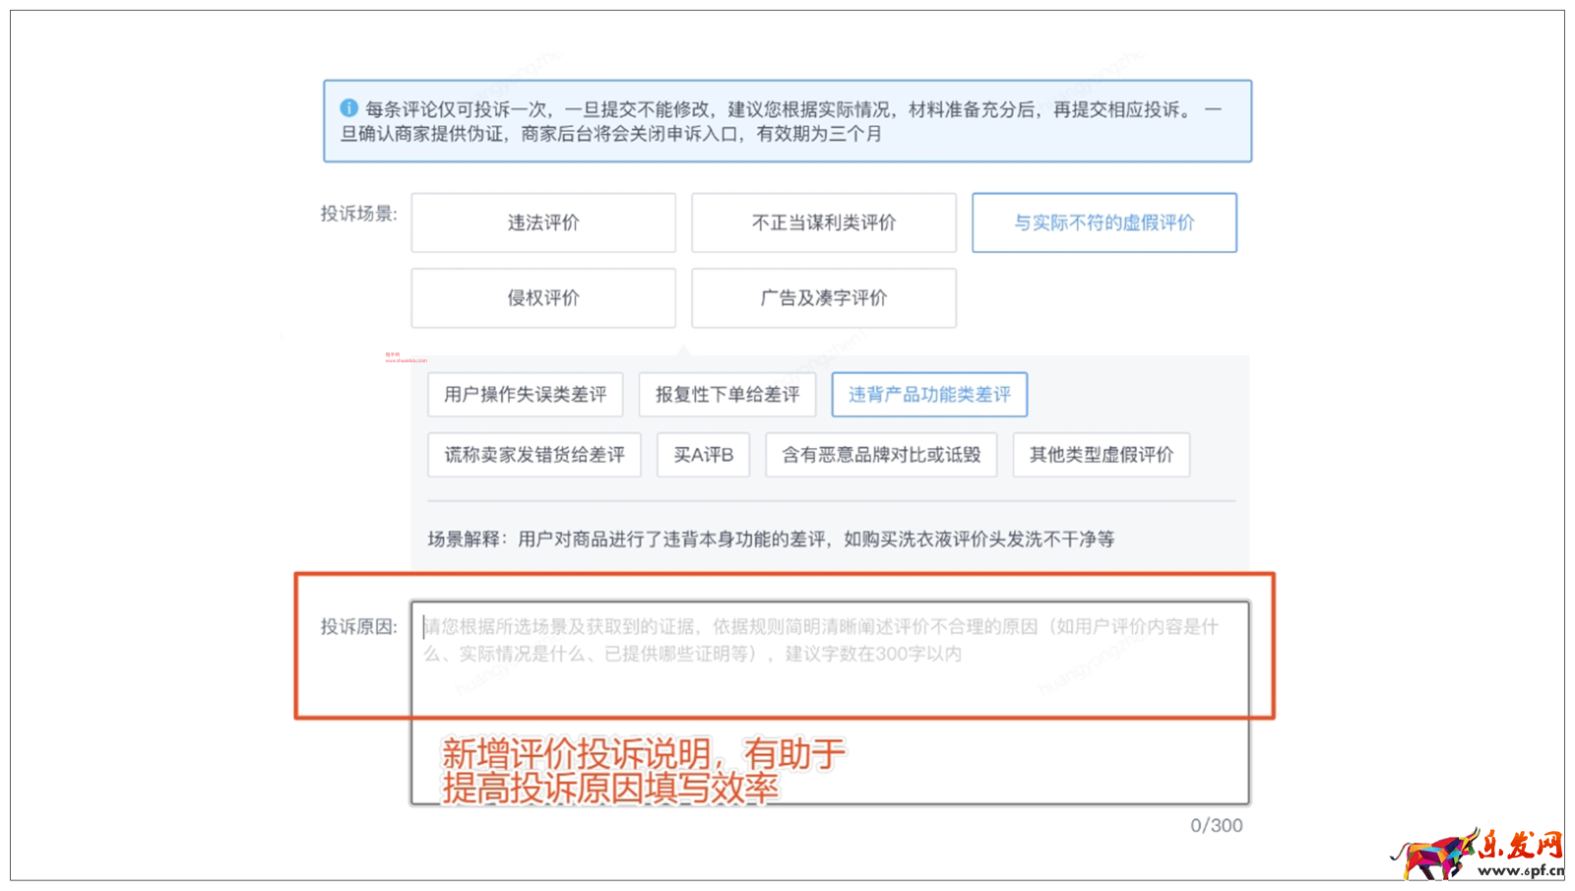This screenshot has height=891, width=1575.
Task: Select 含有恶意品牌对比或诋毁 option
Action: 880,454
